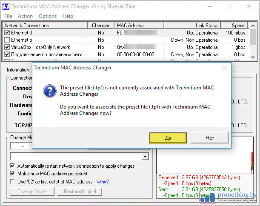Click the 00-00-00-00-00-00 MAC address cell
Viewport: 260px width, 206px height.
point(136,54)
